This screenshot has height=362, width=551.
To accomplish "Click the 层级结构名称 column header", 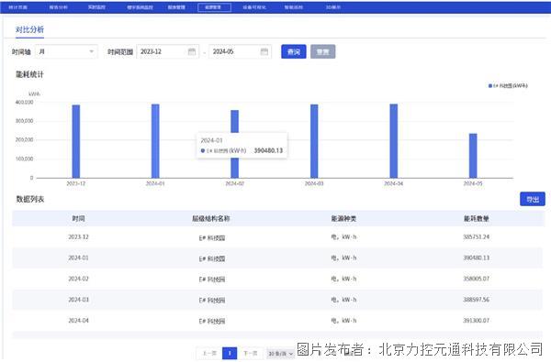I will [x=211, y=218].
